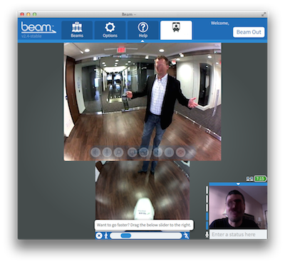
Task: Click the microphone level icon beside self-view
Action: (207, 235)
